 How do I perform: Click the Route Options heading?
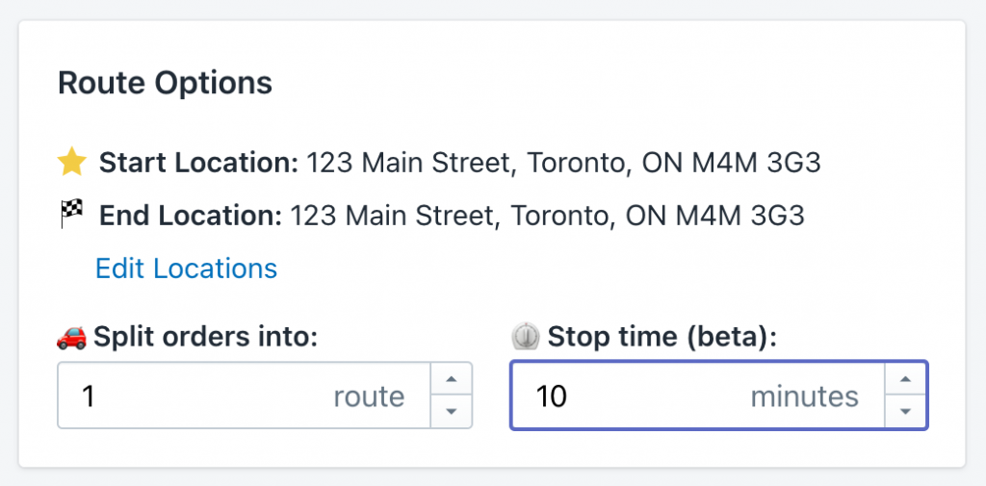(x=165, y=83)
